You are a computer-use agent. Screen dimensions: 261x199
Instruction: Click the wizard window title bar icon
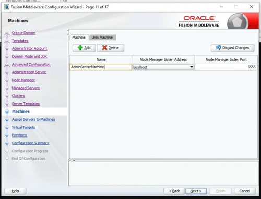point(6,7)
